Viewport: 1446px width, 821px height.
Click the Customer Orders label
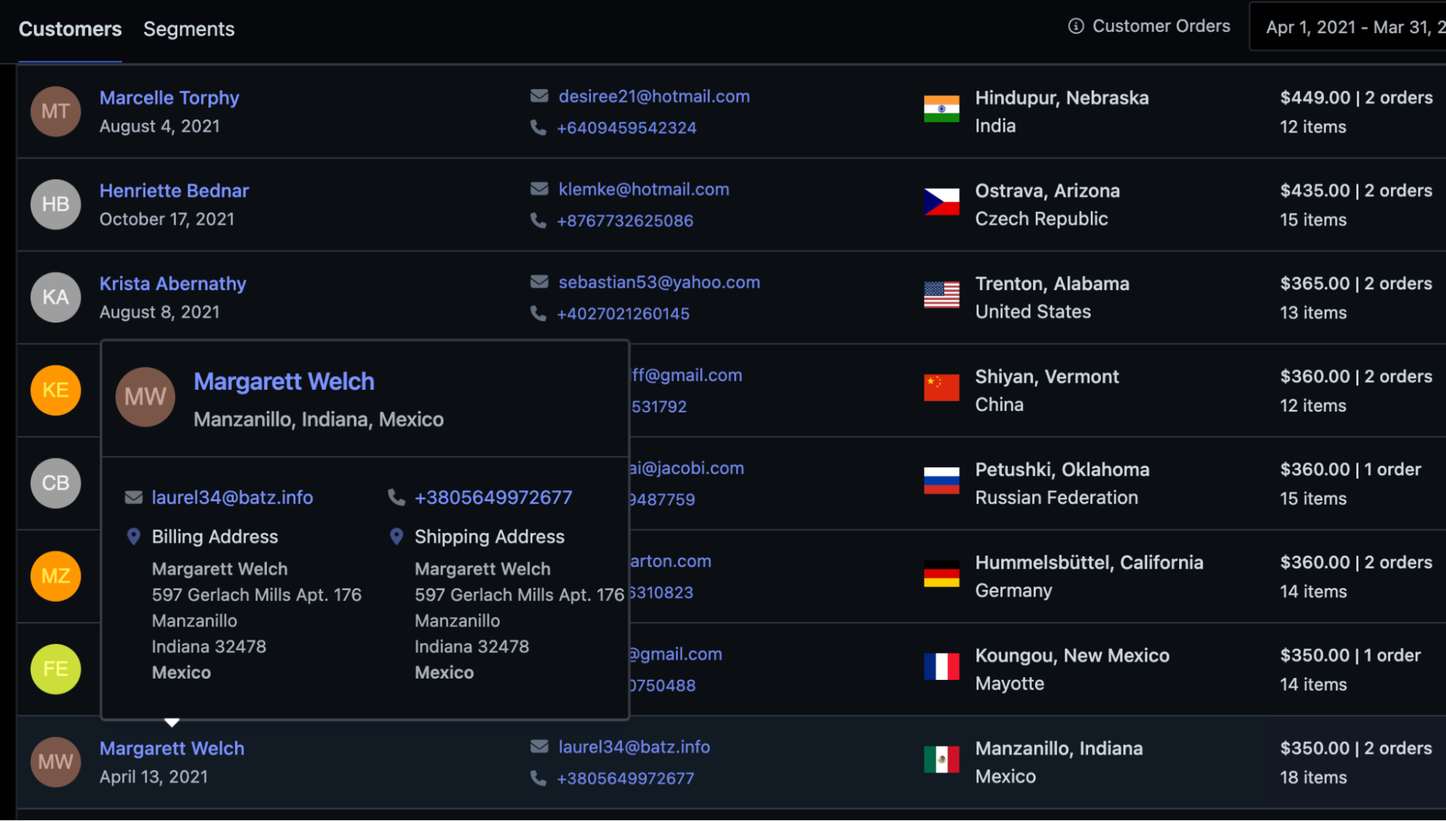coord(1160,26)
